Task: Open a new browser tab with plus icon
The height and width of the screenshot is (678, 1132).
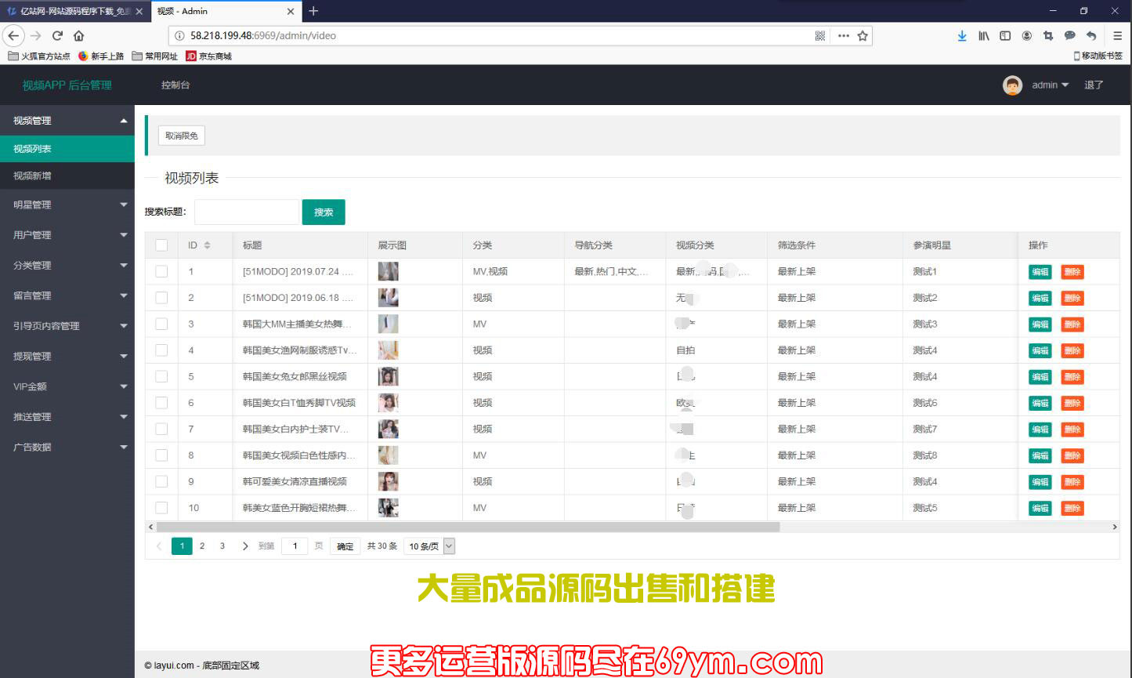Action: 313,11
